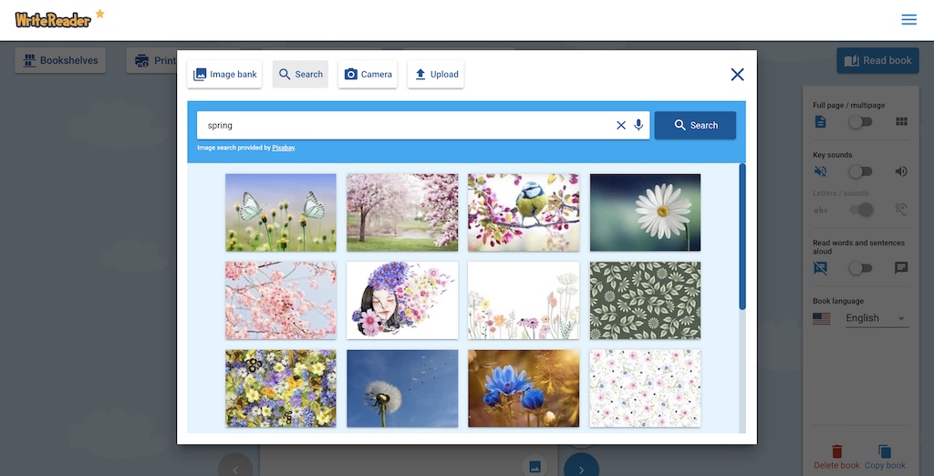Select the girl with flower hair image
Screen dimensions: 934x476
(x=402, y=300)
